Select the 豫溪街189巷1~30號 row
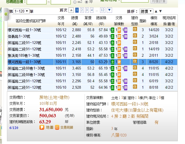Image resolution: width=185 pixels, height=144 pixels. click(x=24, y=55)
